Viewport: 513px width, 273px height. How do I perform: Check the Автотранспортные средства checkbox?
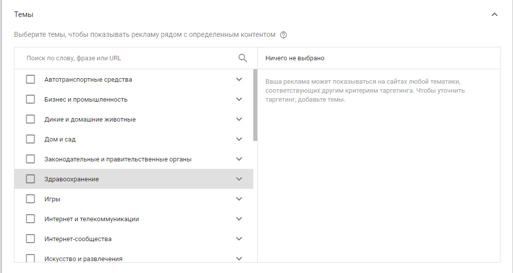pos(30,79)
